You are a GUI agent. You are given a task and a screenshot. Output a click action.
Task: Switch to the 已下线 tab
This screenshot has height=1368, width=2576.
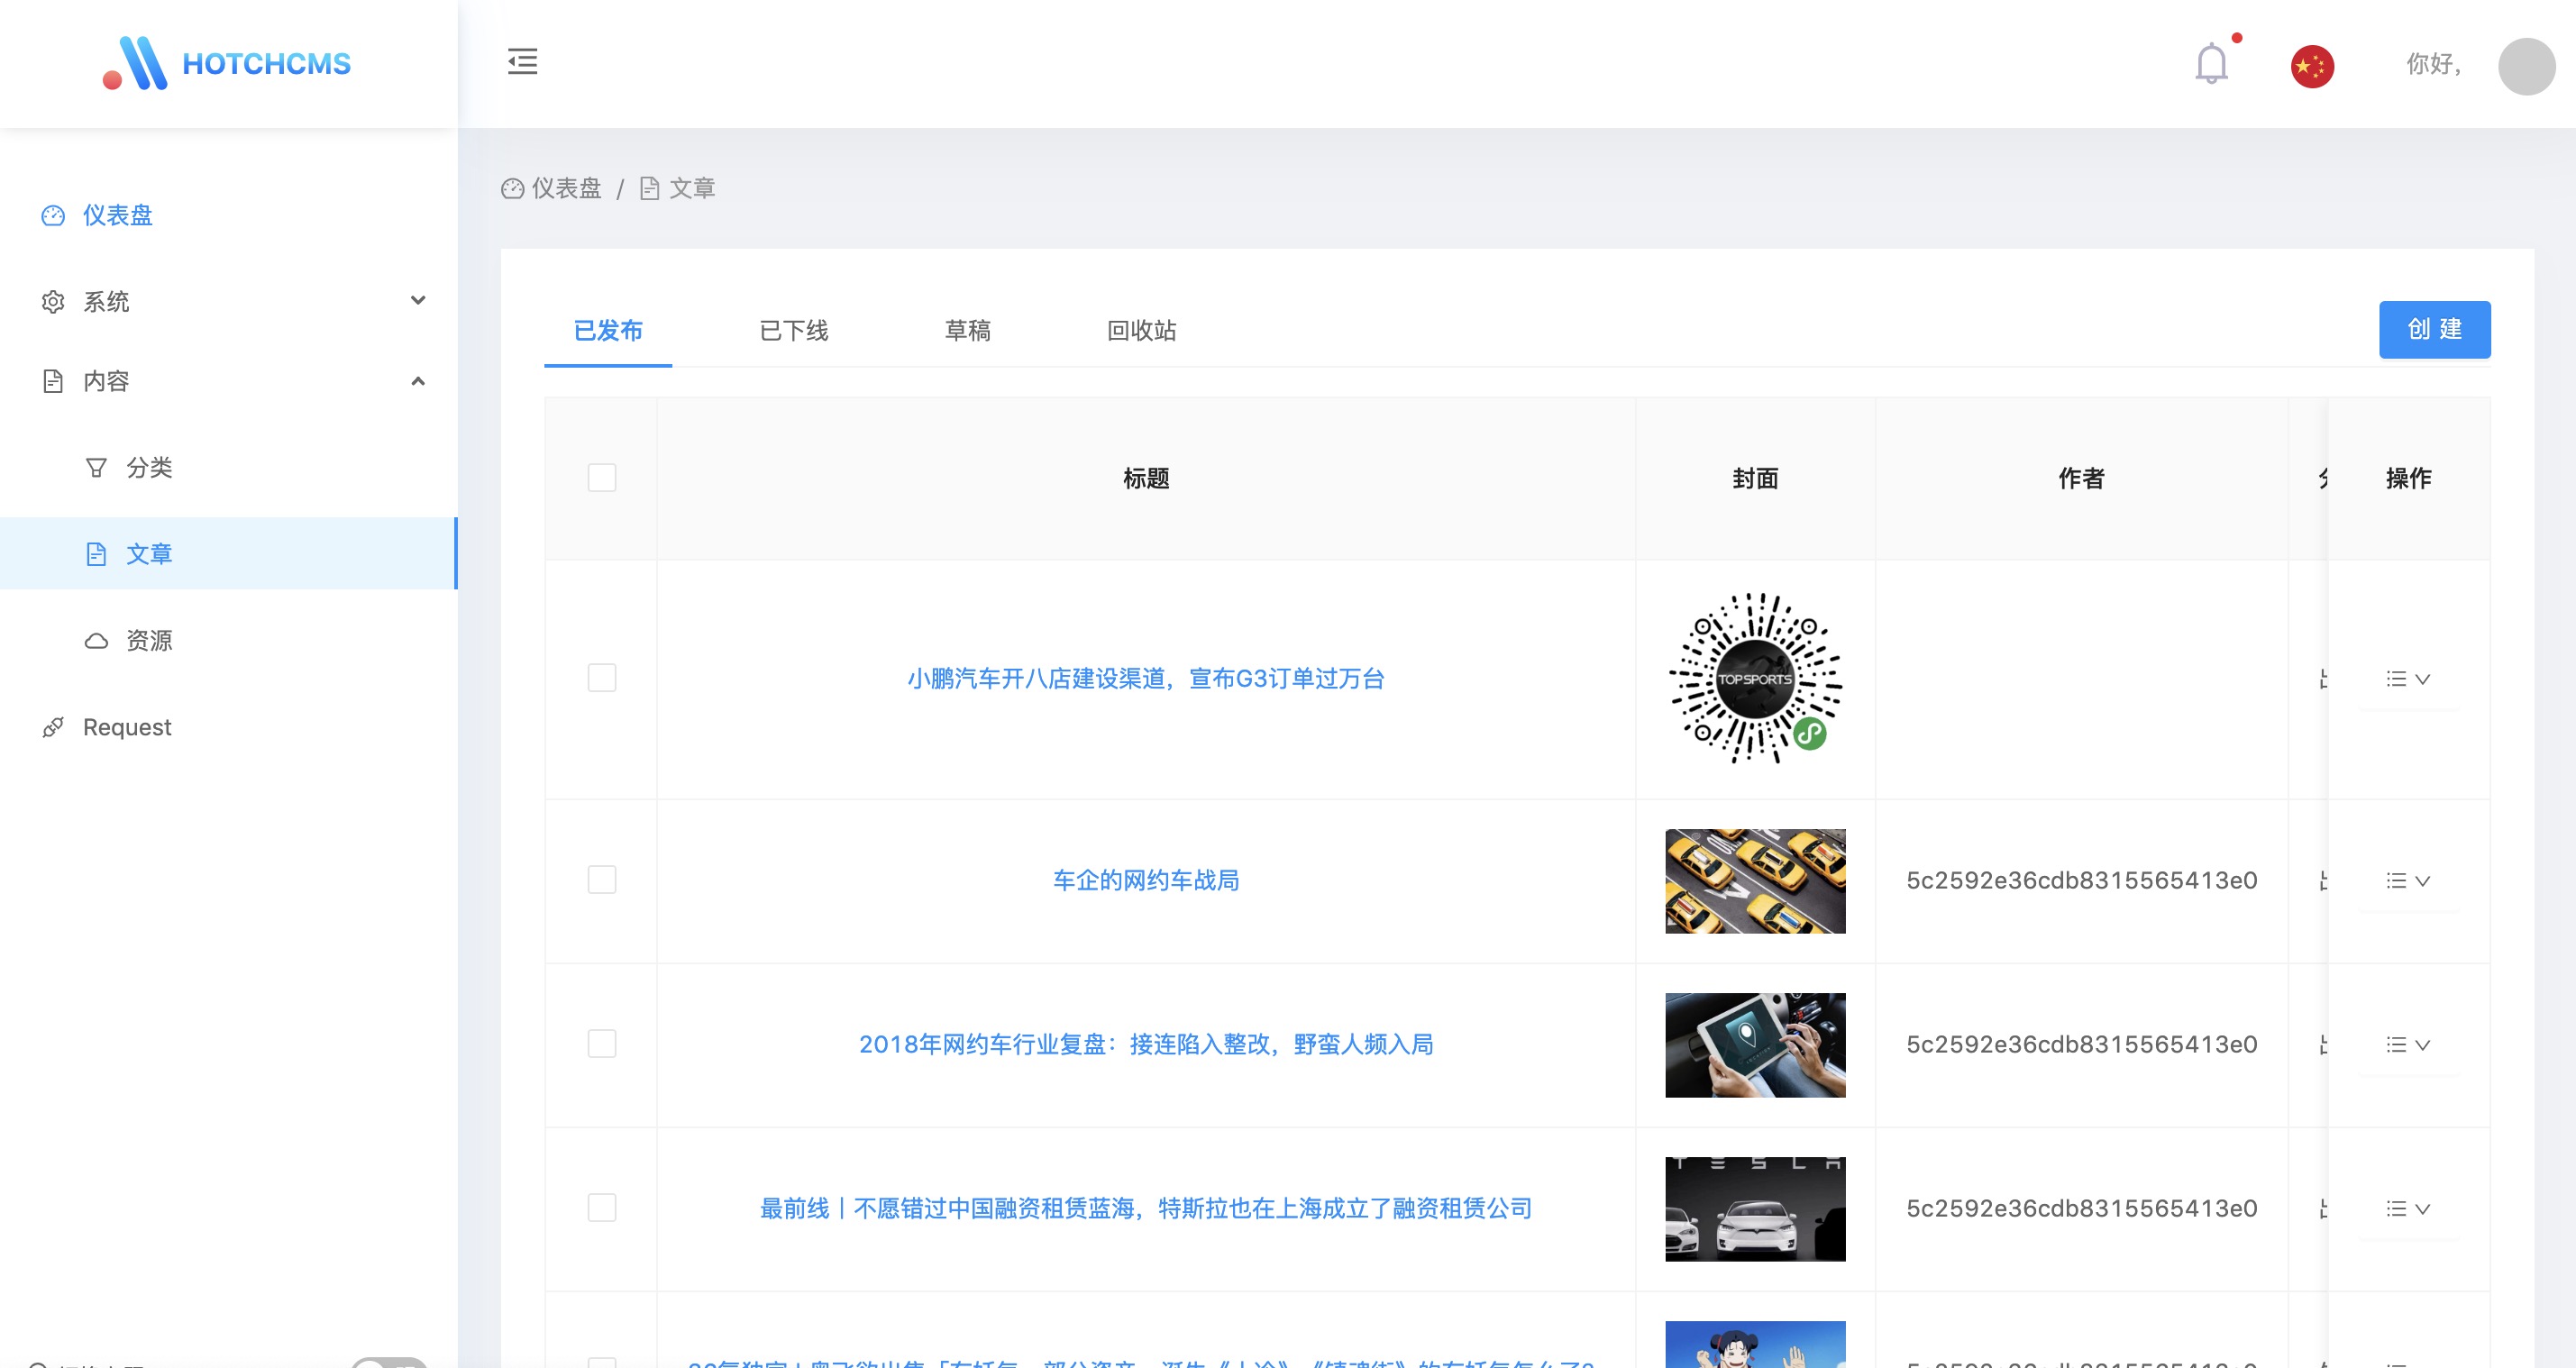tap(793, 330)
